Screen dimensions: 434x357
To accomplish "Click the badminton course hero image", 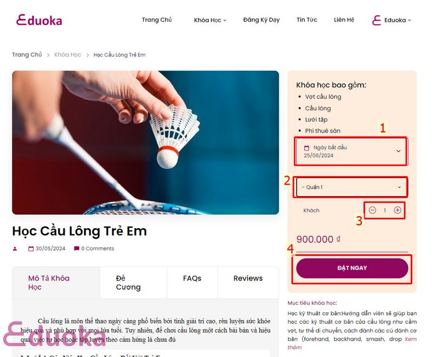I will tap(145, 142).
